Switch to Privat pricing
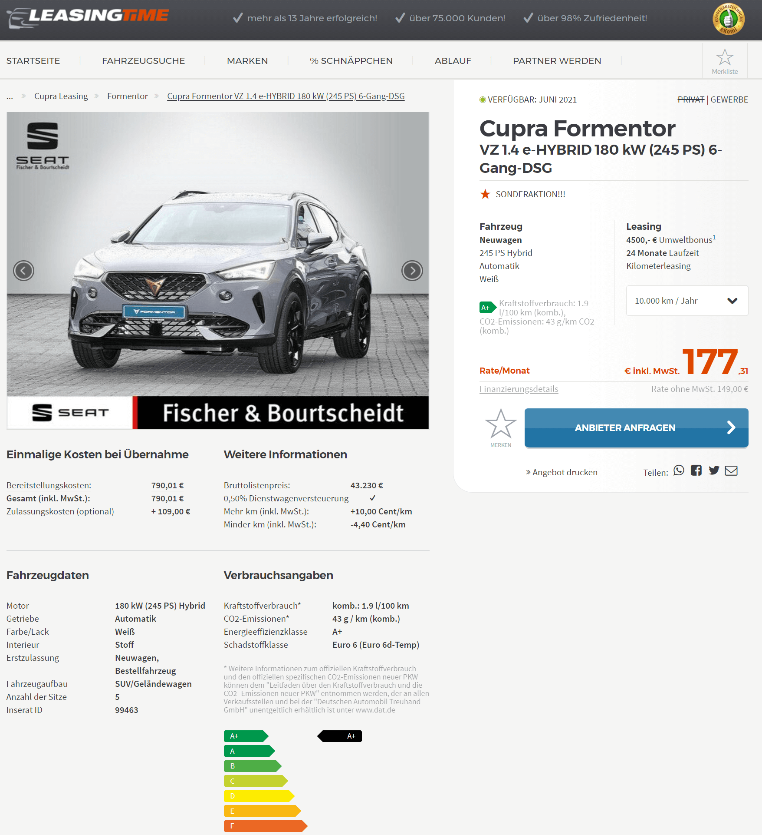 point(691,99)
